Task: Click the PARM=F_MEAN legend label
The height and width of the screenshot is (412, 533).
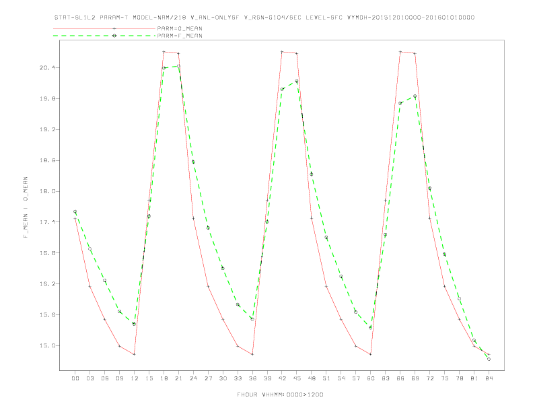Action: (x=180, y=36)
